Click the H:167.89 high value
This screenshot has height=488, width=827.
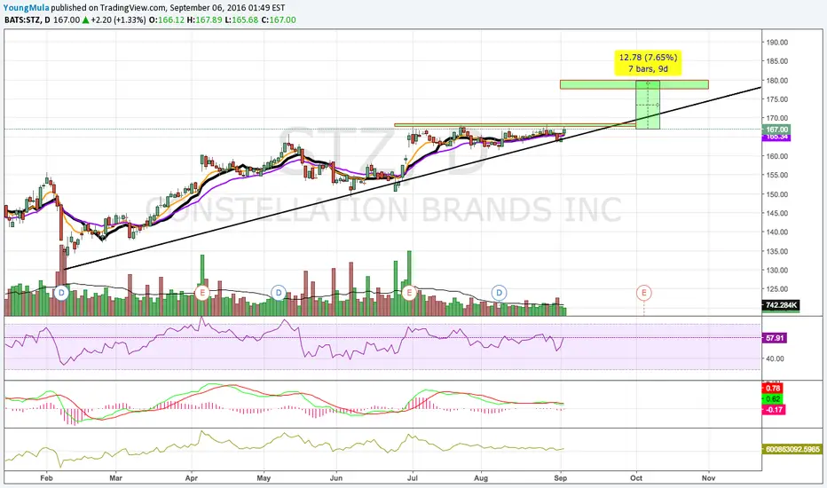[205, 20]
